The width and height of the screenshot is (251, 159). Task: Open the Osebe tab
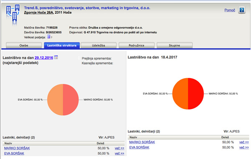coord(24,45)
